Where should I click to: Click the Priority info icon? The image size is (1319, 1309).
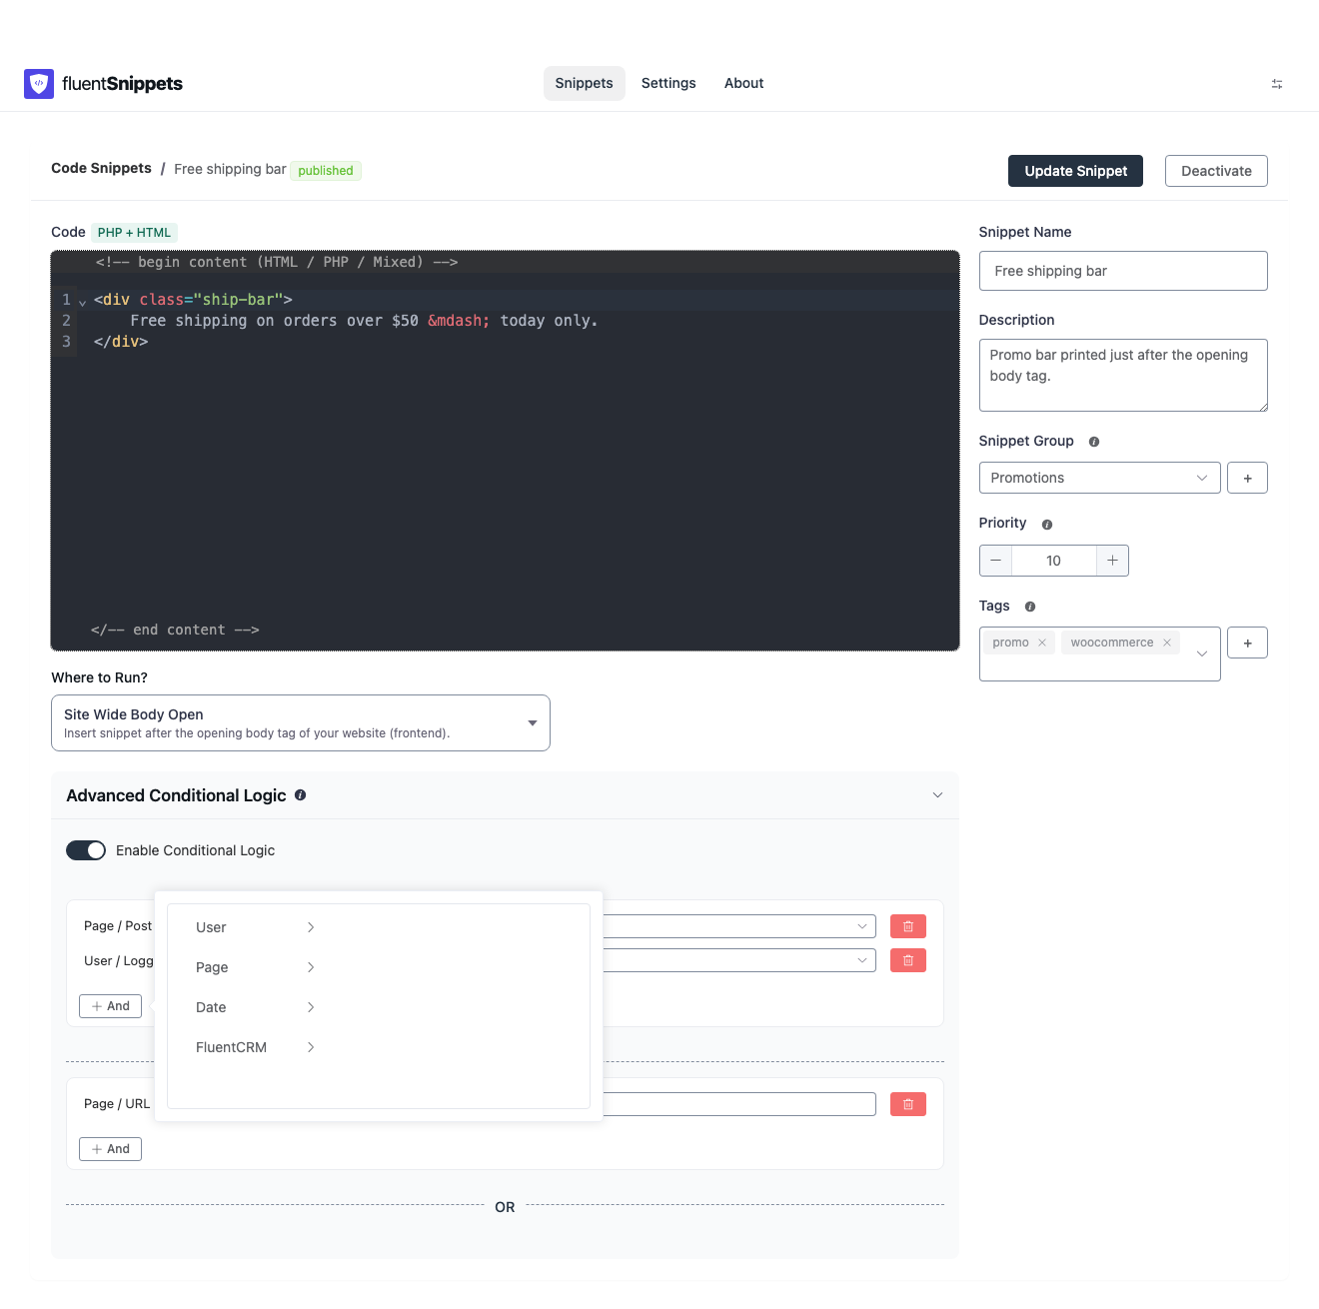click(1047, 525)
